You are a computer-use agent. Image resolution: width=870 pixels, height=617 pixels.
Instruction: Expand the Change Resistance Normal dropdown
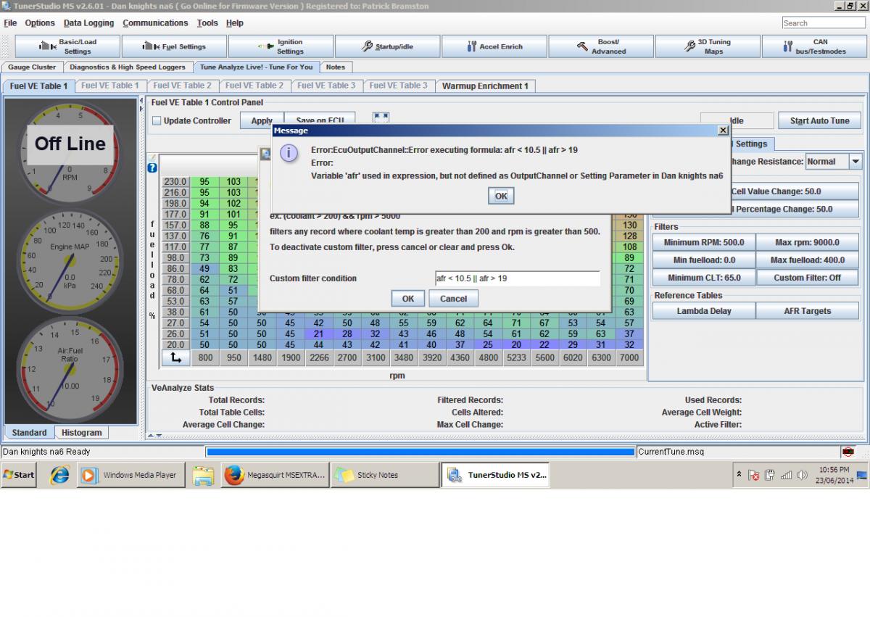click(855, 162)
